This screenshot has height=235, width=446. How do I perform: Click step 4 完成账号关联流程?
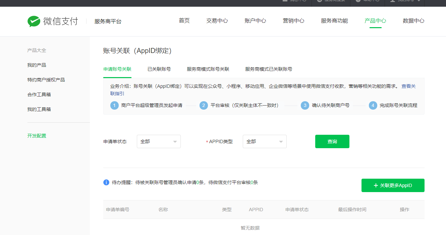393,105
